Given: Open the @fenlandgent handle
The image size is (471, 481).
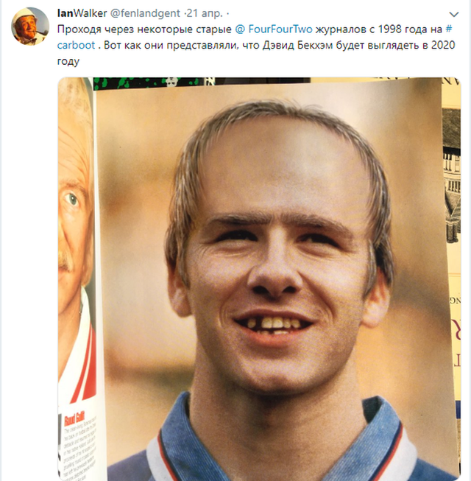Looking at the screenshot, I should (145, 13).
